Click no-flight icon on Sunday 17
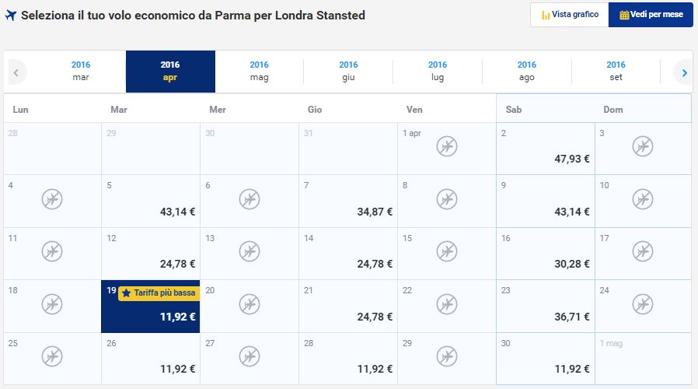Screen dimensions: 698x389 coord(642,251)
